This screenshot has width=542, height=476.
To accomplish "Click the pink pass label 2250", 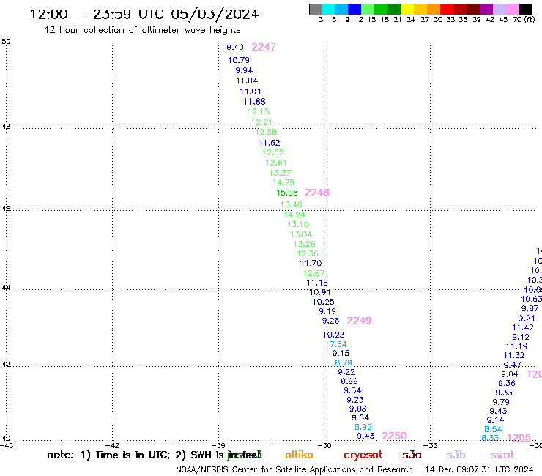I will tap(394, 436).
